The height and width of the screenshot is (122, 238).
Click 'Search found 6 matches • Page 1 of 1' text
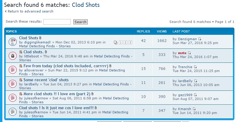tap(202, 22)
